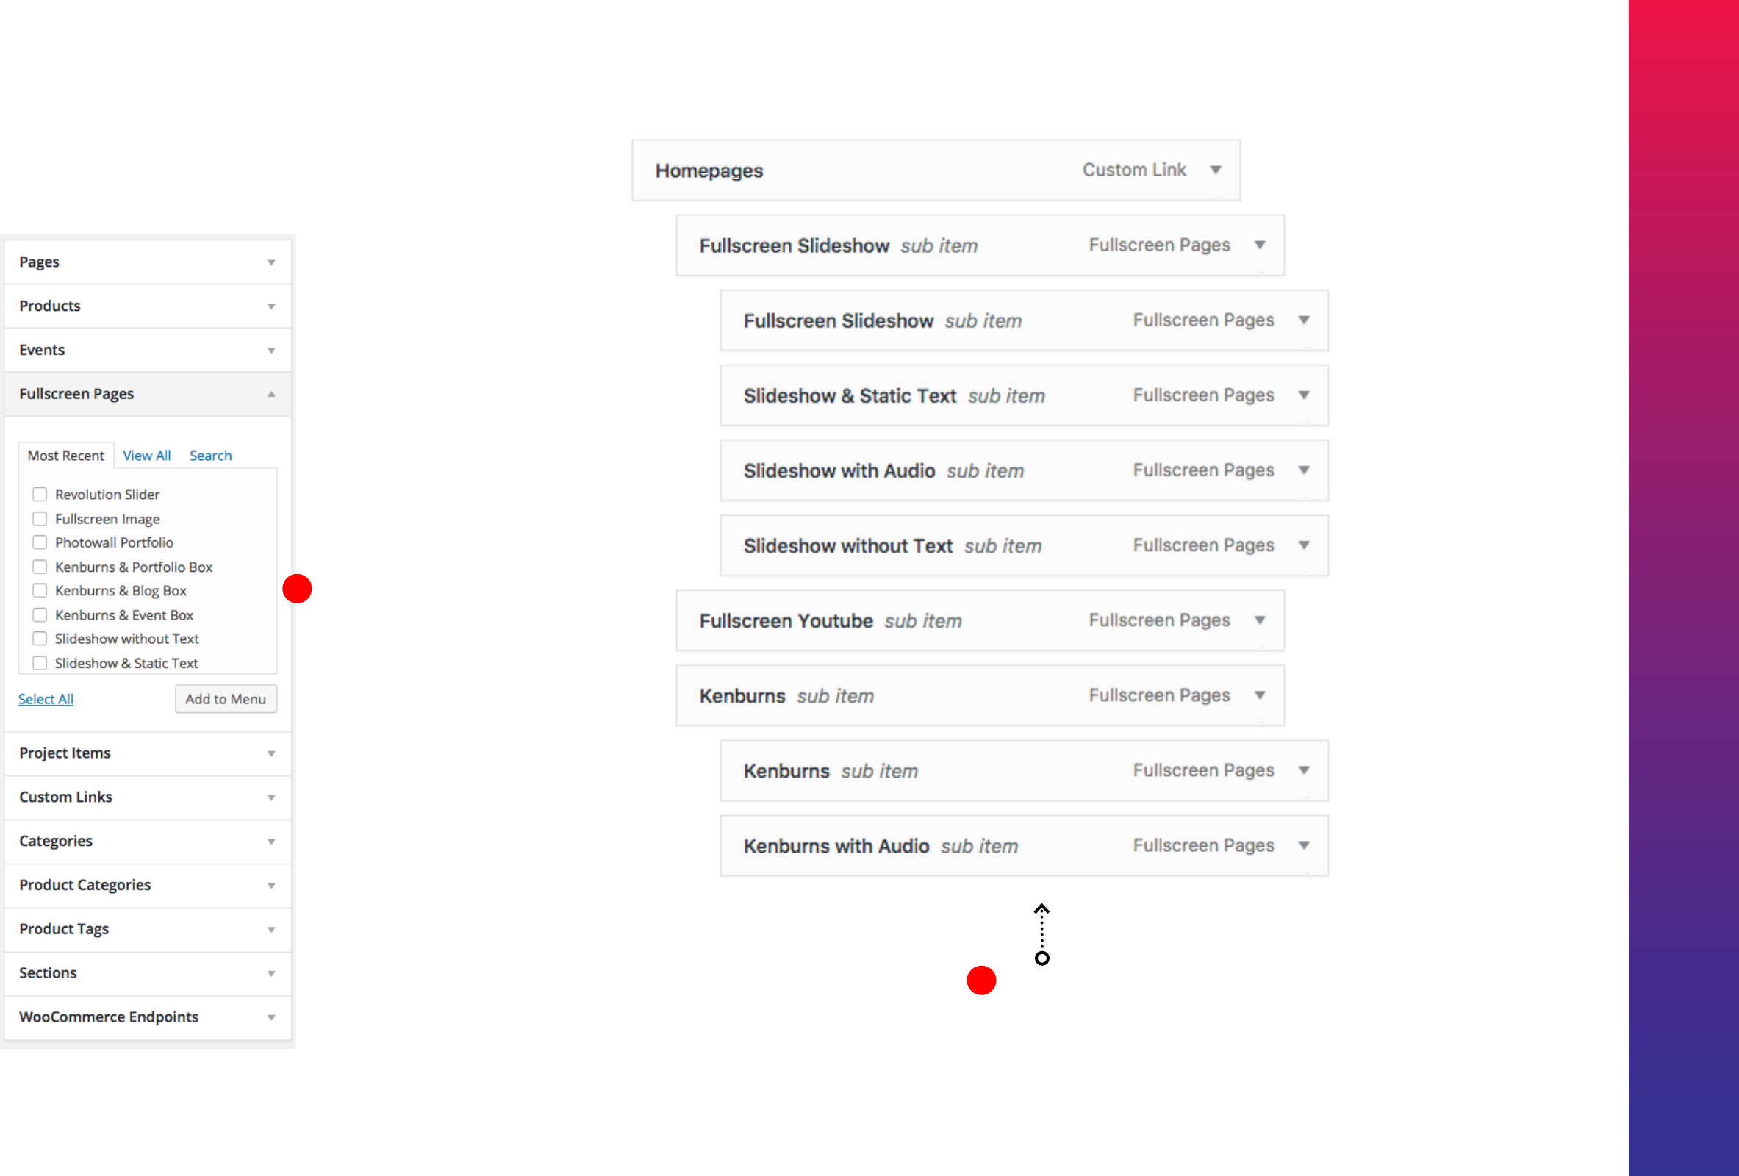The height and width of the screenshot is (1176, 1739).
Task: Collapse the Fullscreen Pages panel arrow
Action: pyautogui.click(x=271, y=394)
